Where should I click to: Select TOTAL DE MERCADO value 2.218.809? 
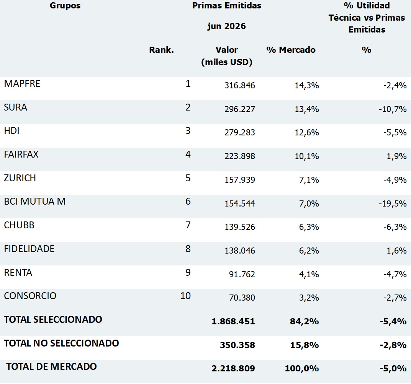233,369
